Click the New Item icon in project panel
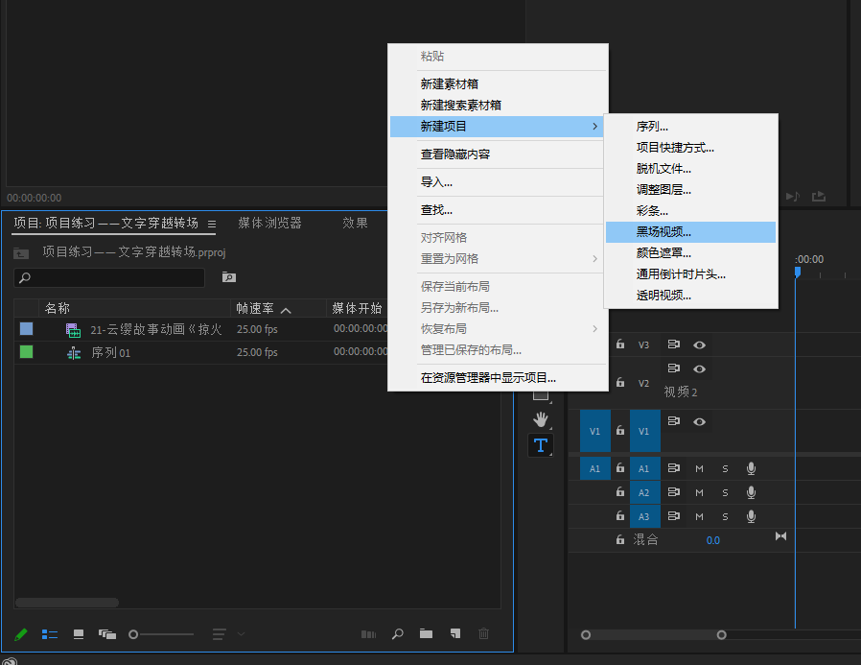Screen dimensions: 861x665 (455, 634)
